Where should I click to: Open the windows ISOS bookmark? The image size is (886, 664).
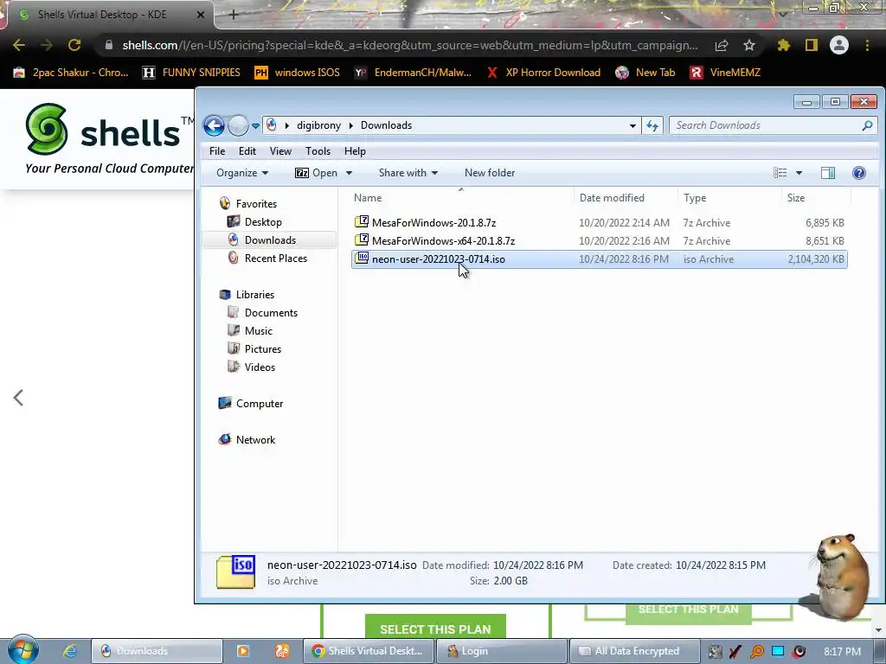[x=298, y=73]
